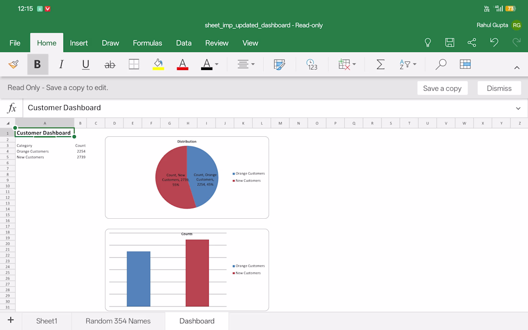Switch to the Data tab
Viewport: 528px width, 330px height.
pos(184,43)
